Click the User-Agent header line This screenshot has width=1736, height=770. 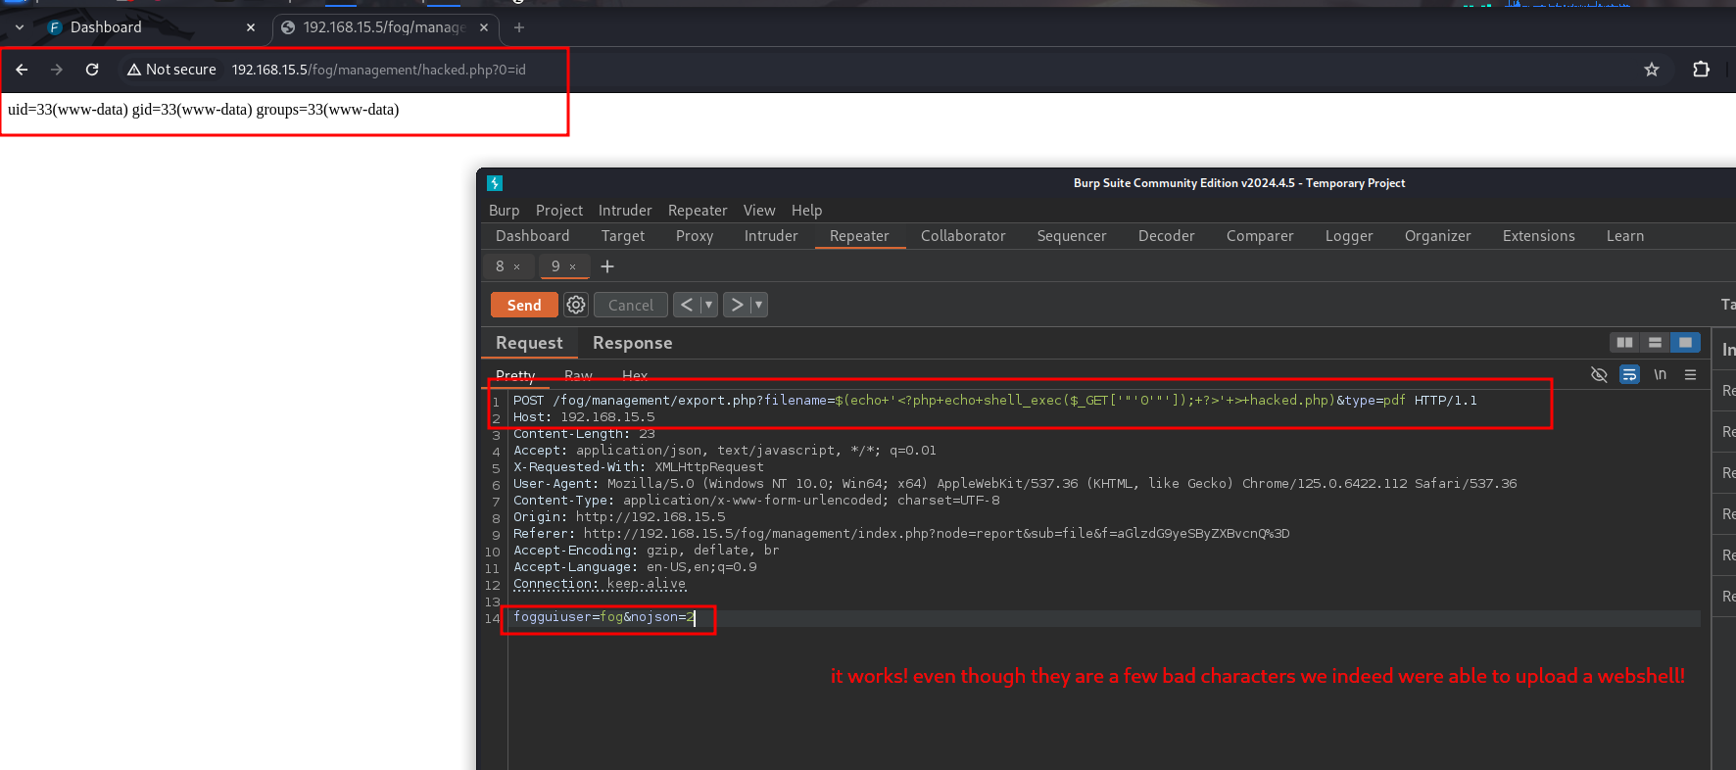point(1015,484)
